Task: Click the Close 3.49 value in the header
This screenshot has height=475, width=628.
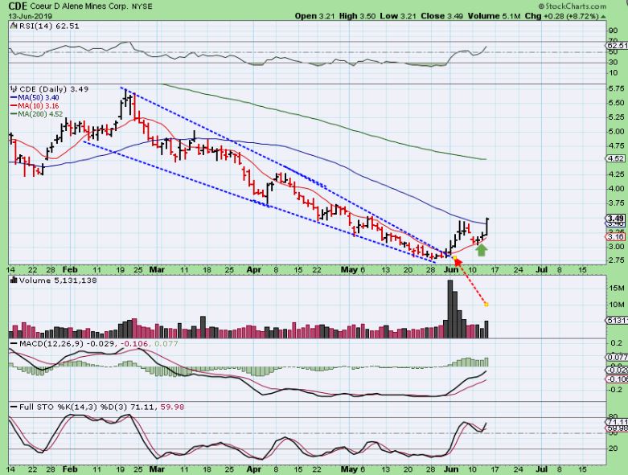Action: pos(442,16)
